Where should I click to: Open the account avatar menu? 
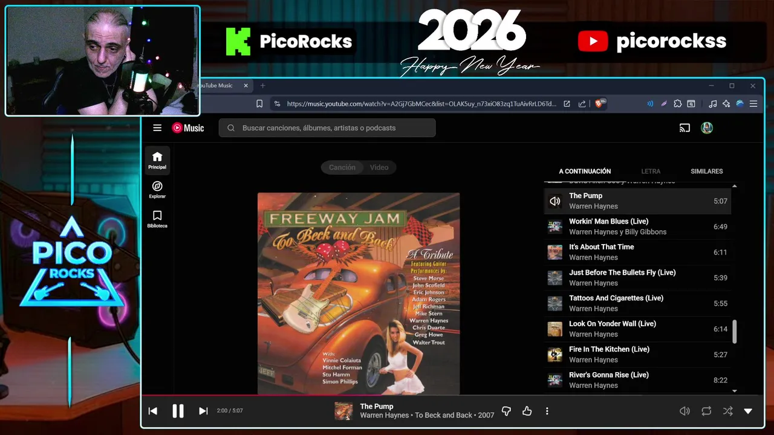(x=707, y=127)
